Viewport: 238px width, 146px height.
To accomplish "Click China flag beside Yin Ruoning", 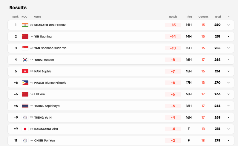I will [x=25, y=36].
